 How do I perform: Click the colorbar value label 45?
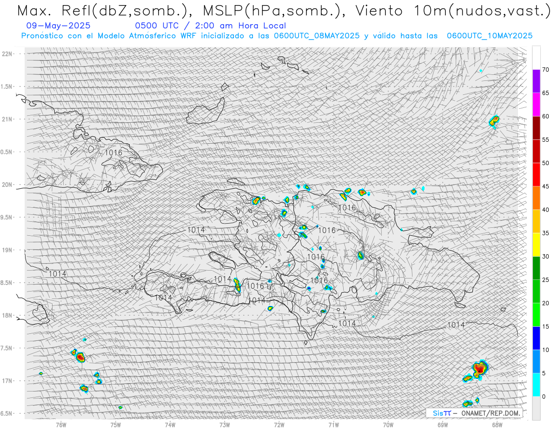[545, 186]
